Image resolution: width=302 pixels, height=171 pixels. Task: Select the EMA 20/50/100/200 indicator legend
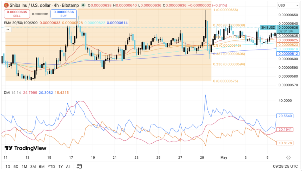(x=21, y=23)
